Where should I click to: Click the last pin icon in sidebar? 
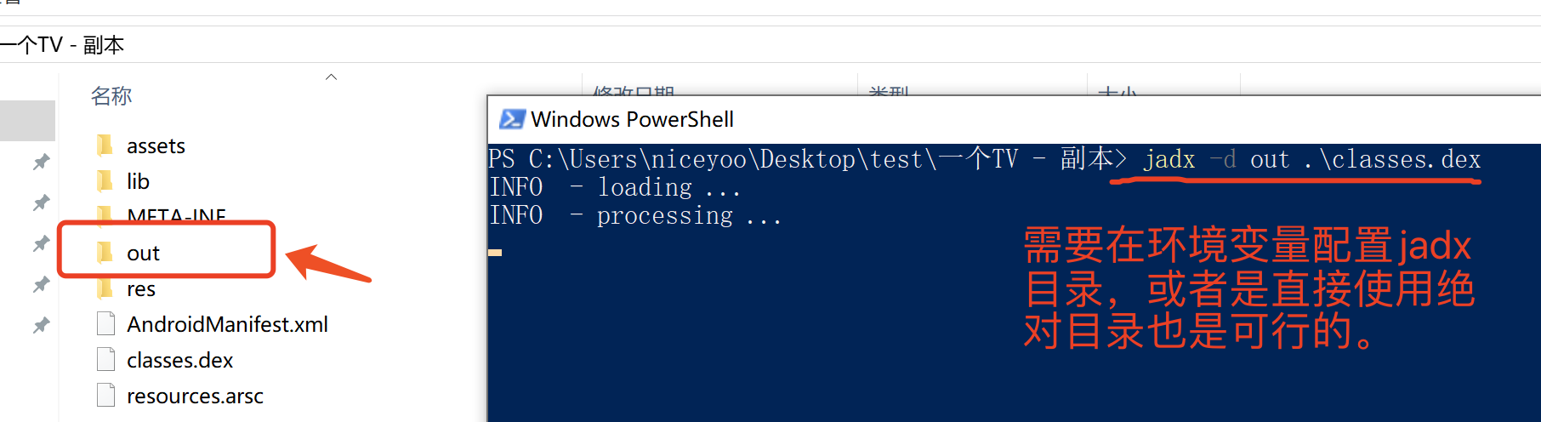[41, 325]
